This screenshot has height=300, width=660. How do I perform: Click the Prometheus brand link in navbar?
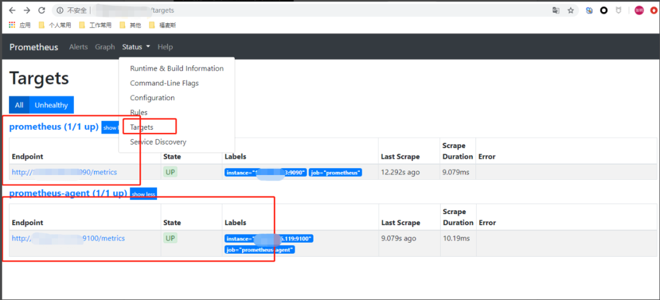pyautogui.click(x=34, y=47)
